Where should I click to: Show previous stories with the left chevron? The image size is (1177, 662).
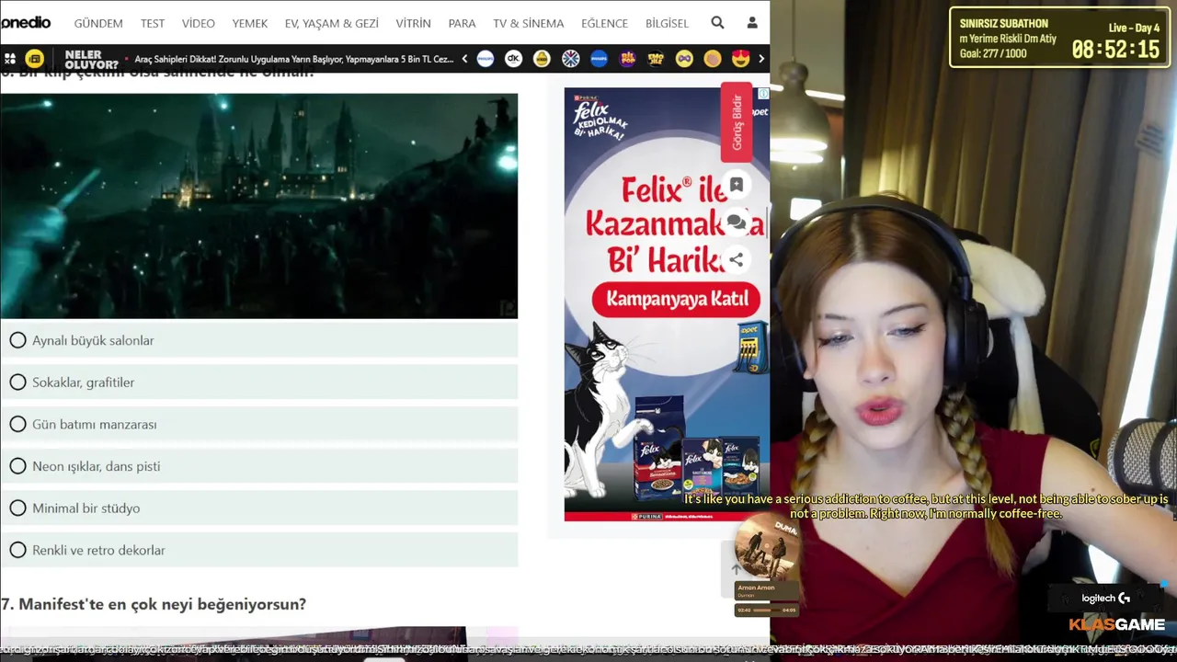pyautogui.click(x=464, y=59)
